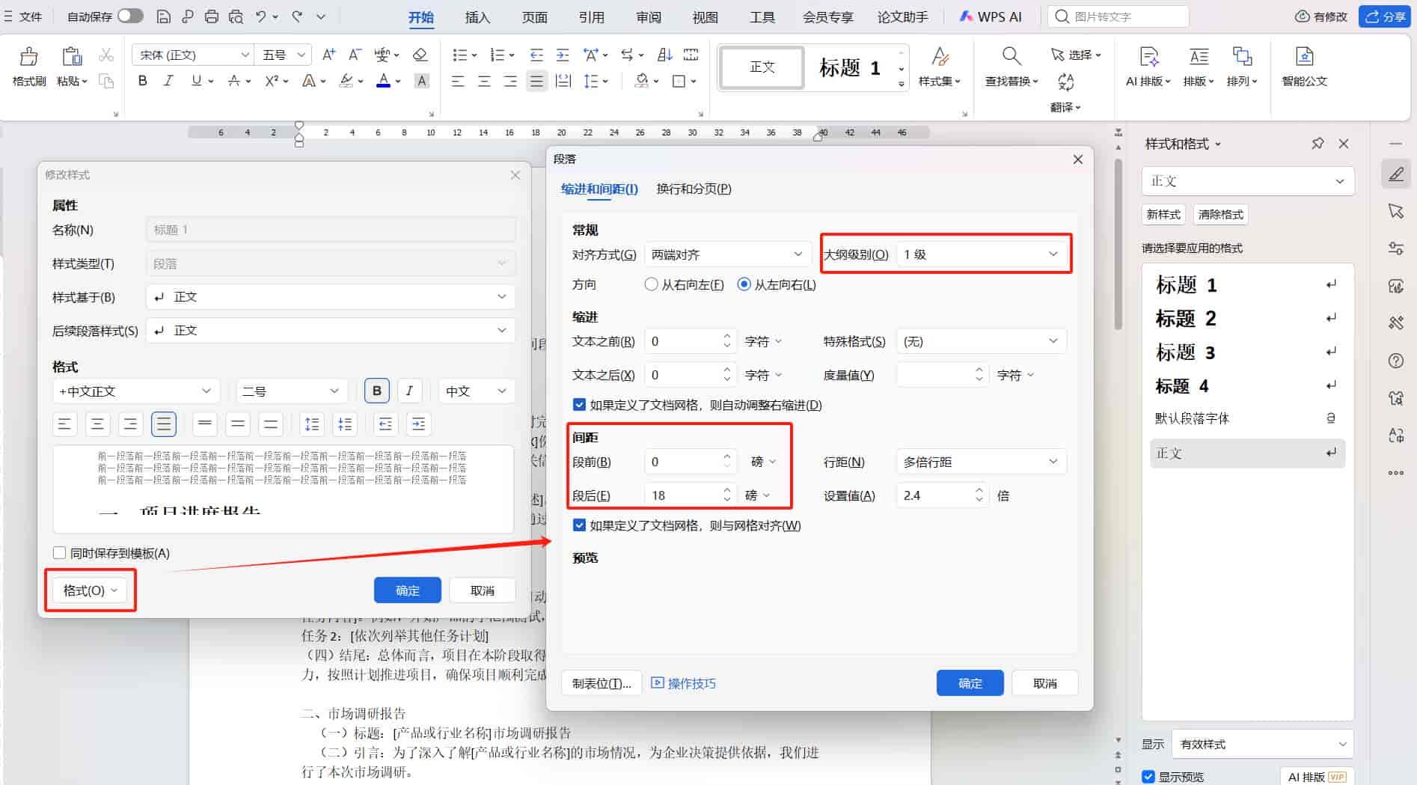The height and width of the screenshot is (785, 1417).
Task: Click the Translate (翻译) icon
Action: click(x=1065, y=82)
